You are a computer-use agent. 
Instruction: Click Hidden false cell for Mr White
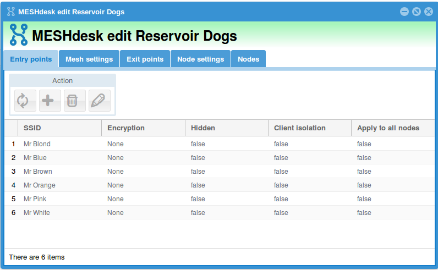tap(227, 212)
